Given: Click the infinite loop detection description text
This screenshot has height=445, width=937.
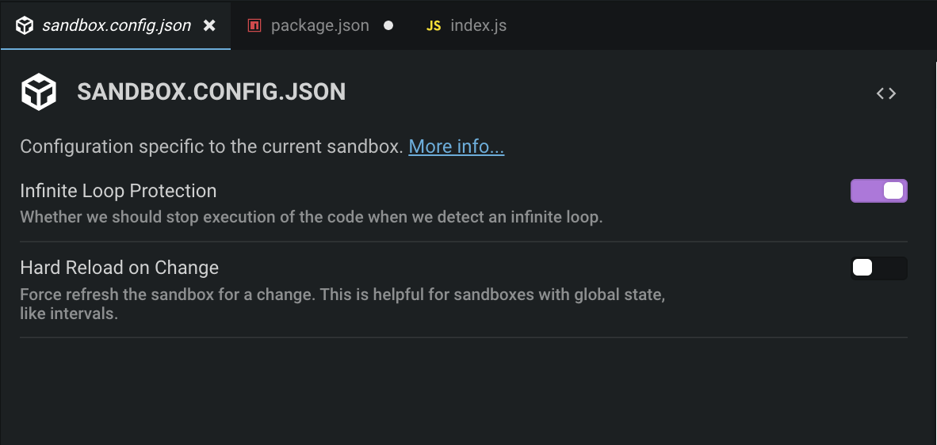Looking at the screenshot, I should (x=311, y=216).
